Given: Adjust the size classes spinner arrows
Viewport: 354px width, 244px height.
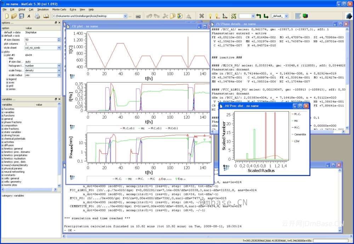Looking at the screenshot, I should click(x=59, y=40).
